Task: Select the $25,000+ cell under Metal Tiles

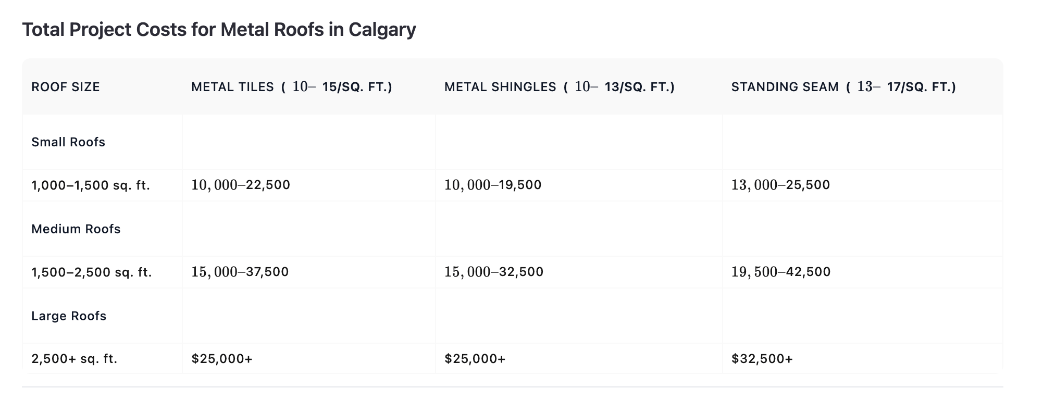Action: (x=222, y=359)
